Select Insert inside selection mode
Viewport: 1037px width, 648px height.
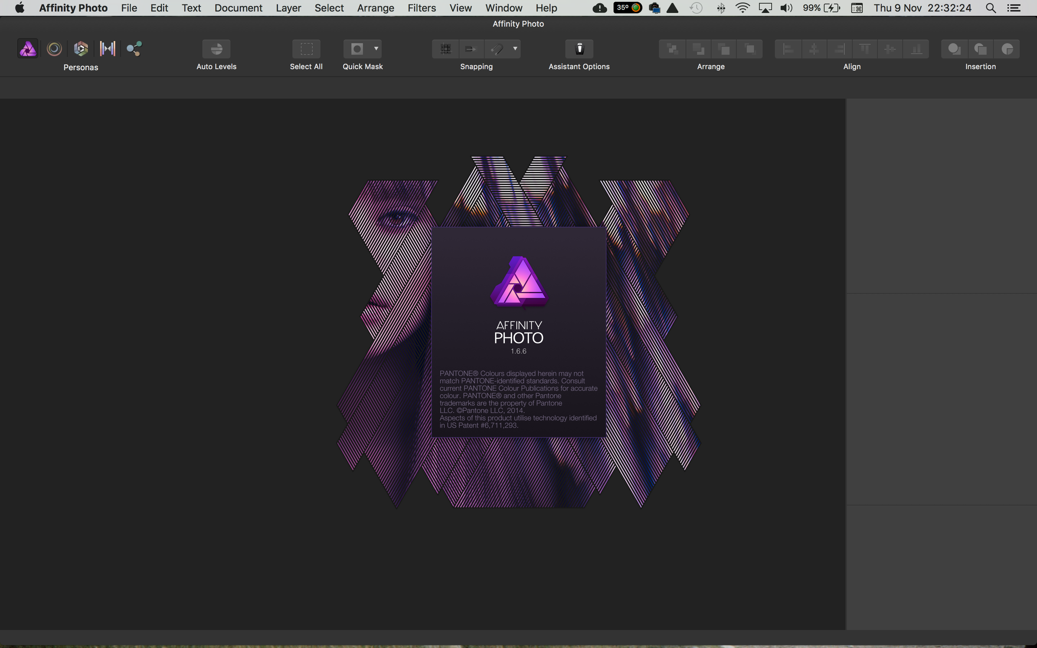(x=1007, y=49)
